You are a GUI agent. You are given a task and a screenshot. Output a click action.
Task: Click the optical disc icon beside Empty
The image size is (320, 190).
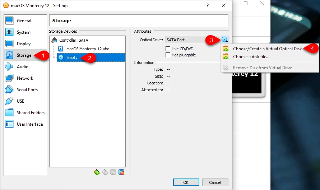[61, 57]
